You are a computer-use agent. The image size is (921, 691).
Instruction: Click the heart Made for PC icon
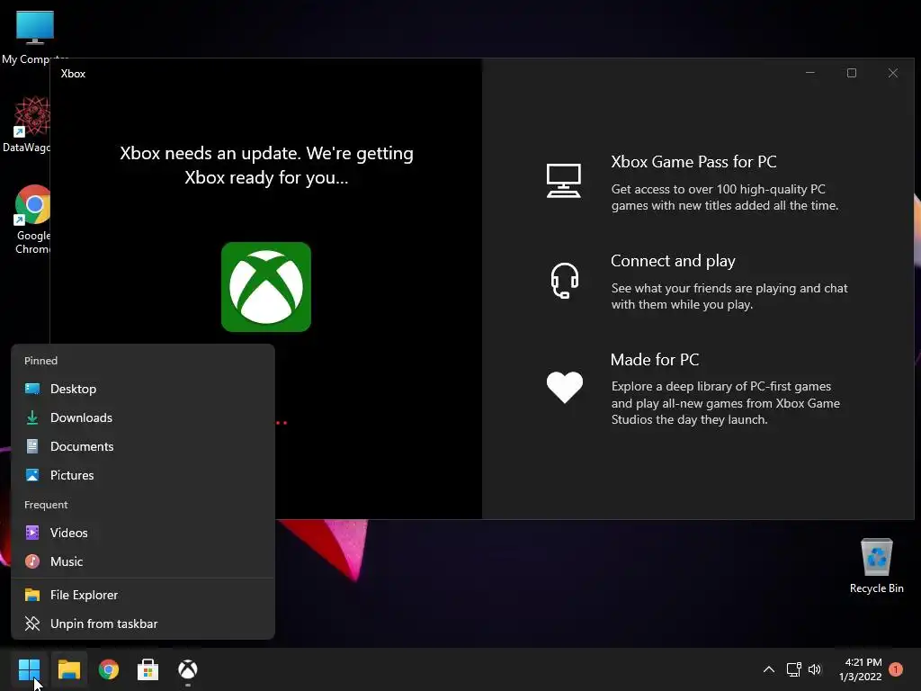pos(565,387)
